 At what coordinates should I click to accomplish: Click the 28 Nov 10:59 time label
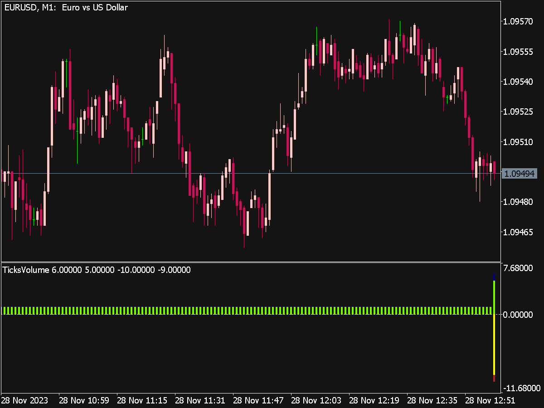pyautogui.click(x=84, y=401)
